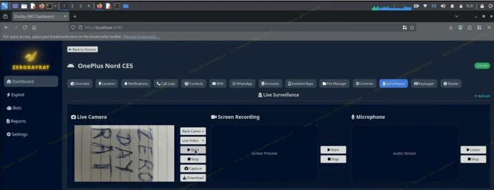This screenshot has width=494, height=190.
Task: Open the new tab plus button
Action: (x=75, y=16)
